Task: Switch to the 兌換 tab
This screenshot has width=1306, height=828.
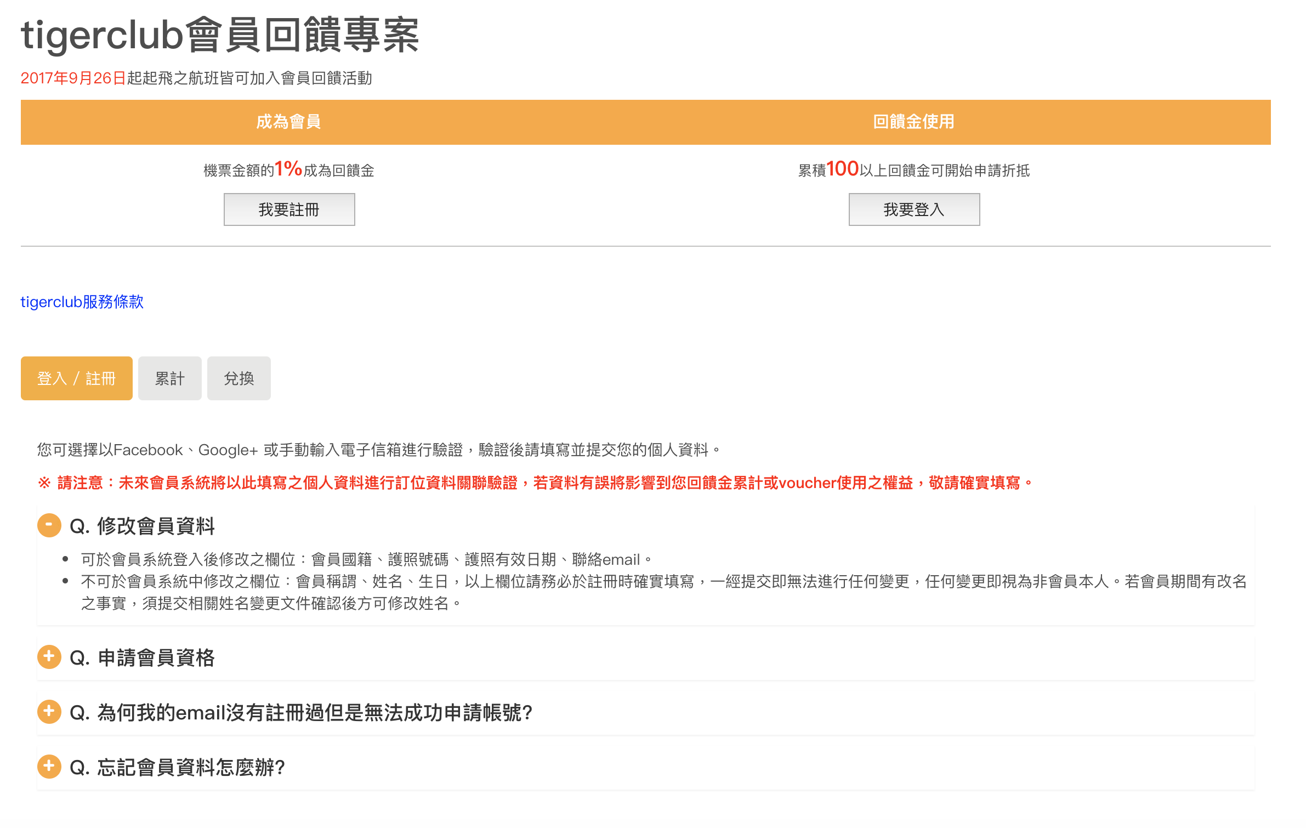Action: tap(239, 378)
